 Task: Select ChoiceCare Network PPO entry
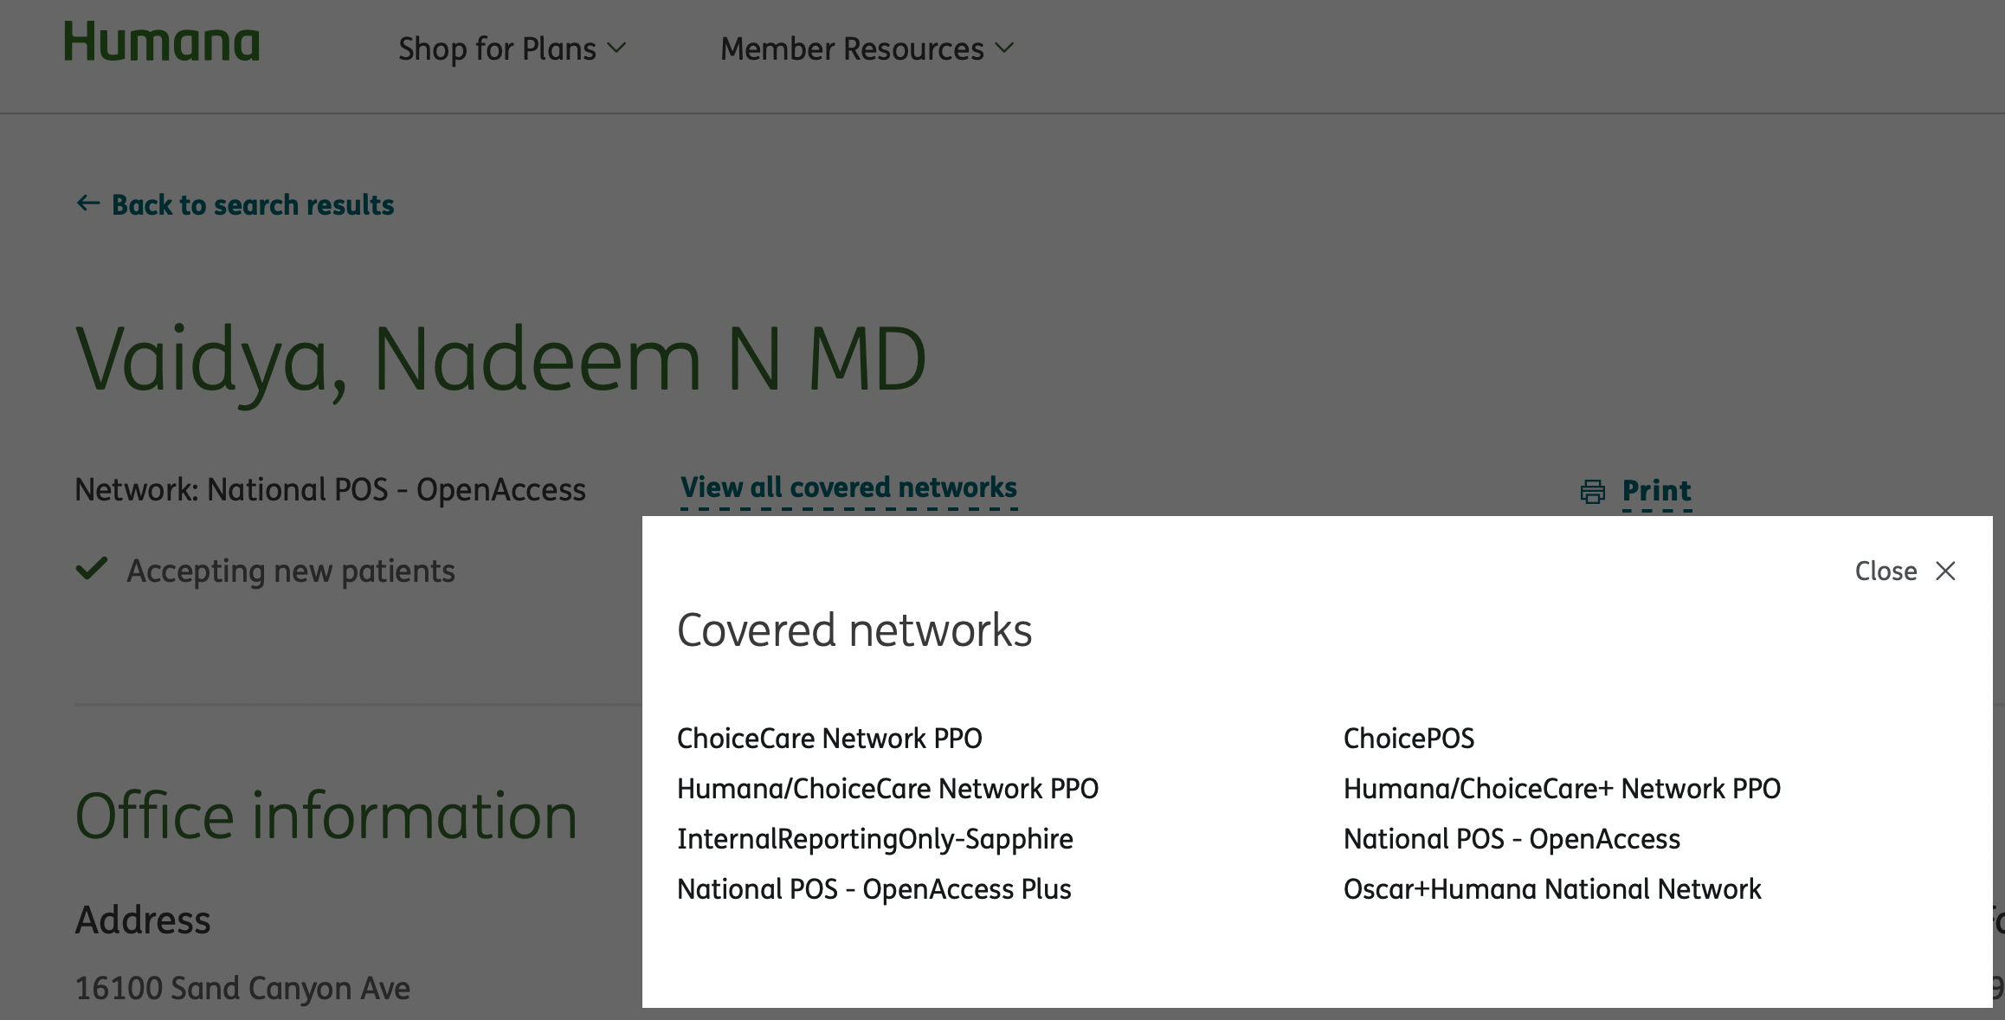(829, 739)
